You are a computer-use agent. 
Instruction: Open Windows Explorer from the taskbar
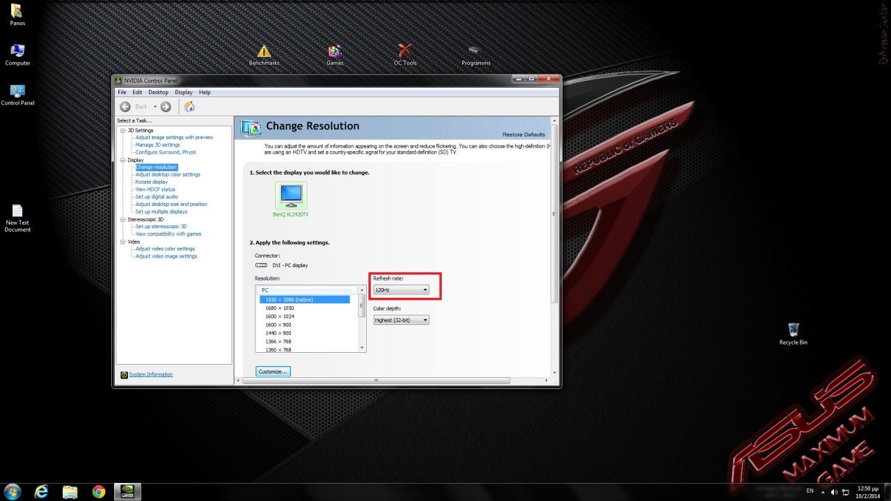(70, 492)
